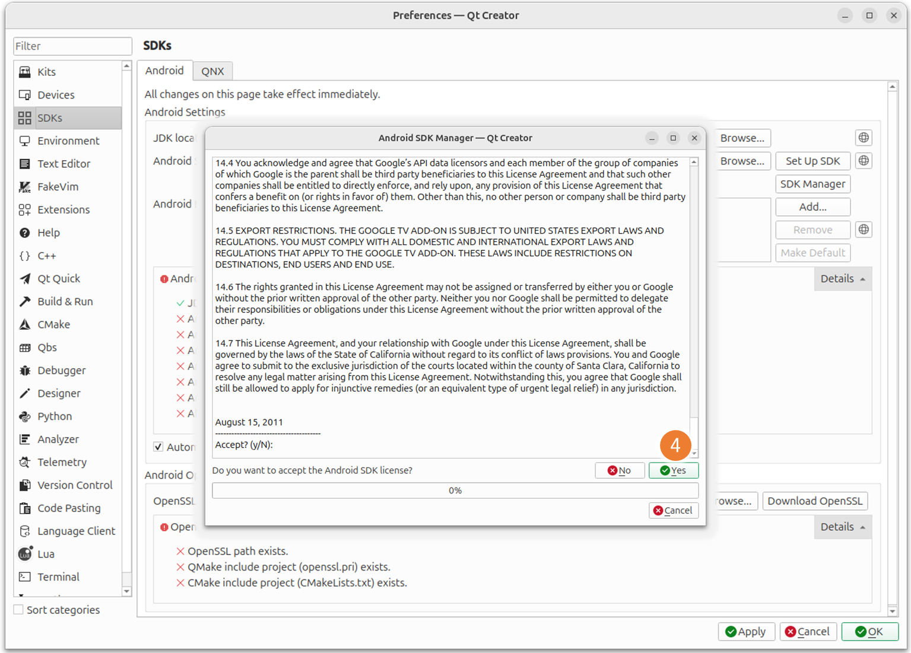
Task: Click Apply in Preferences window
Action: (x=746, y=632)
